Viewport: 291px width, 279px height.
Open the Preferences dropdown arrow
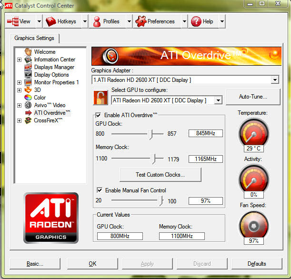(x=184, y=21)
